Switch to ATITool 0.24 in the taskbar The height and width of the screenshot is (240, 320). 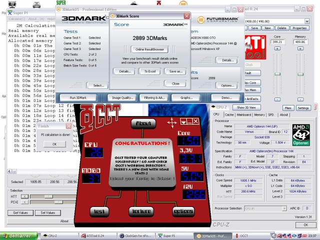coord(98,236)
